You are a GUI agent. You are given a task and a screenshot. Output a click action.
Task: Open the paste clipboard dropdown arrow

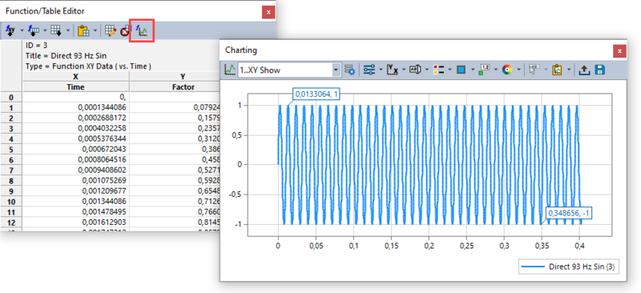click(x=95, y=30)
